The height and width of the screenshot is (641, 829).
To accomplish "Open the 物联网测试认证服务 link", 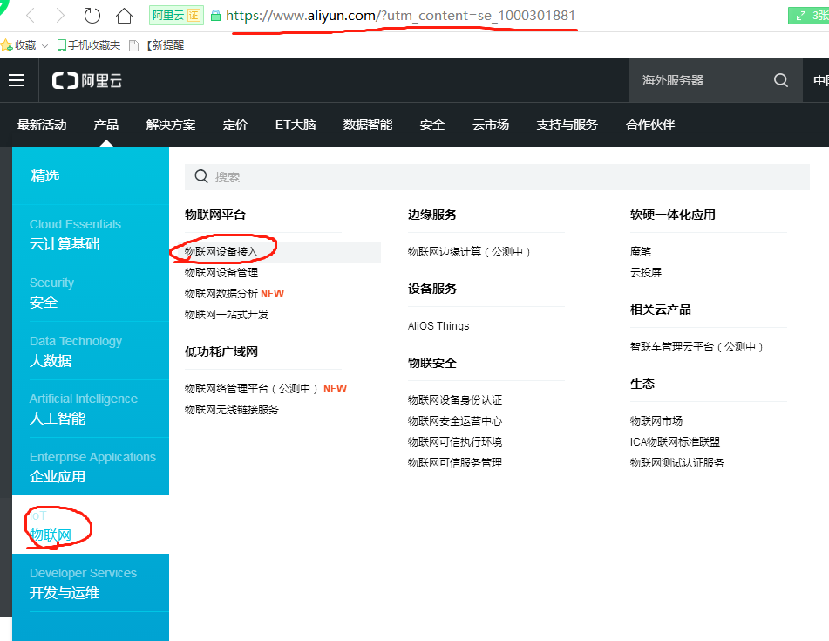I will tap(676, 463).
